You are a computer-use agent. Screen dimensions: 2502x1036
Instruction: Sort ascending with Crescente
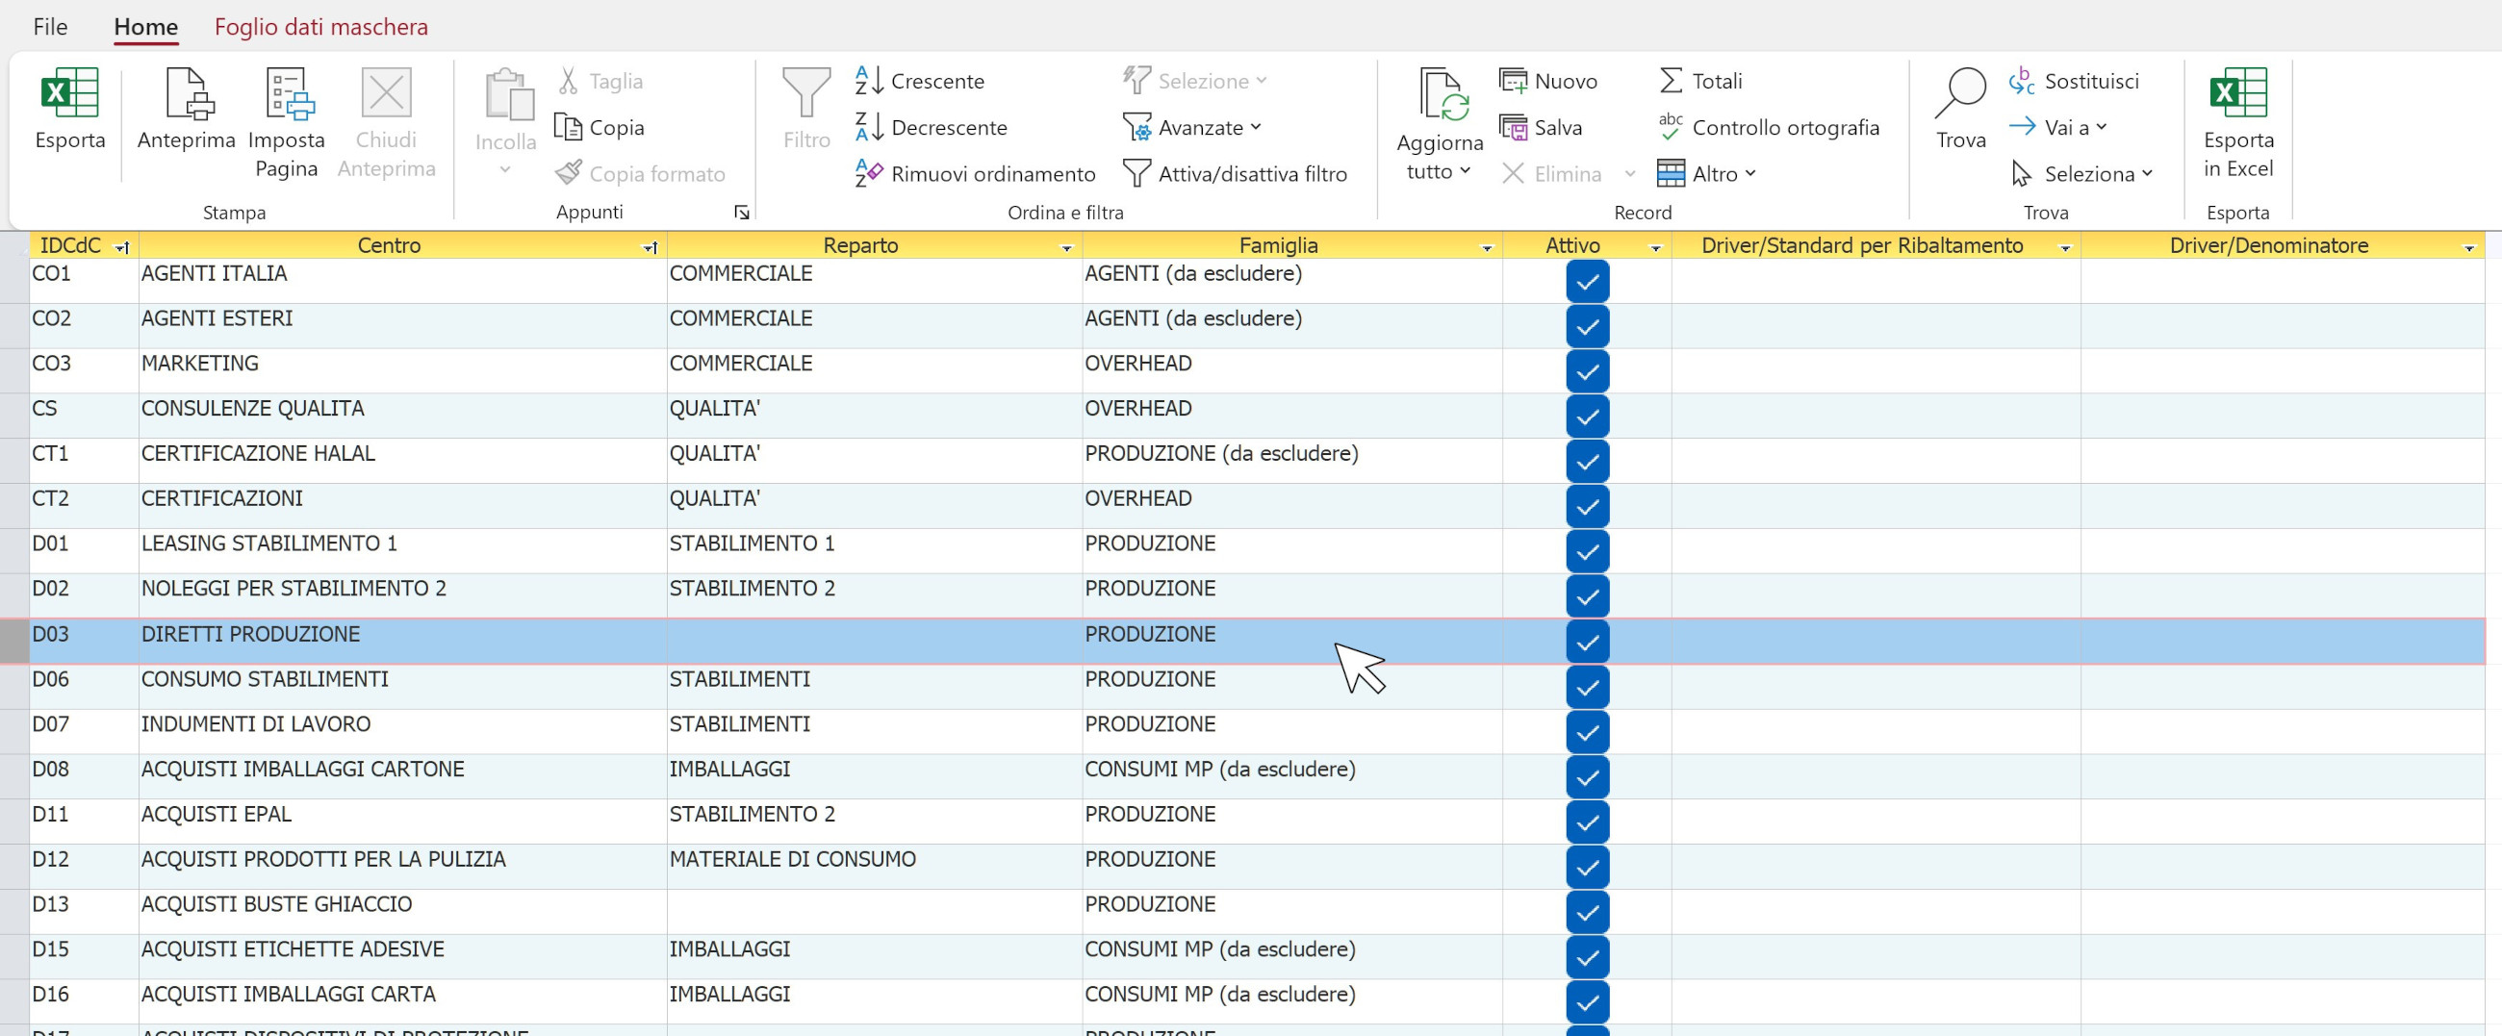click(920, 81)
